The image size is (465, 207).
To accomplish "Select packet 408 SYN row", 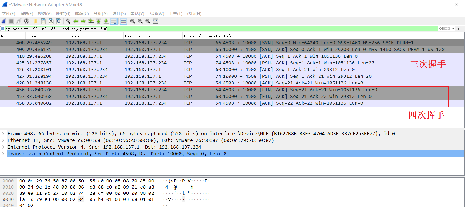I will (x=232, y=43).
